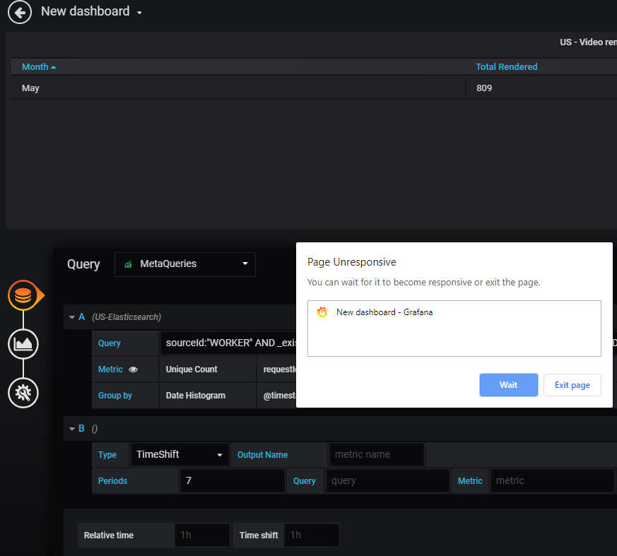Open the TimeShift Type dropdown

(179, 454)
